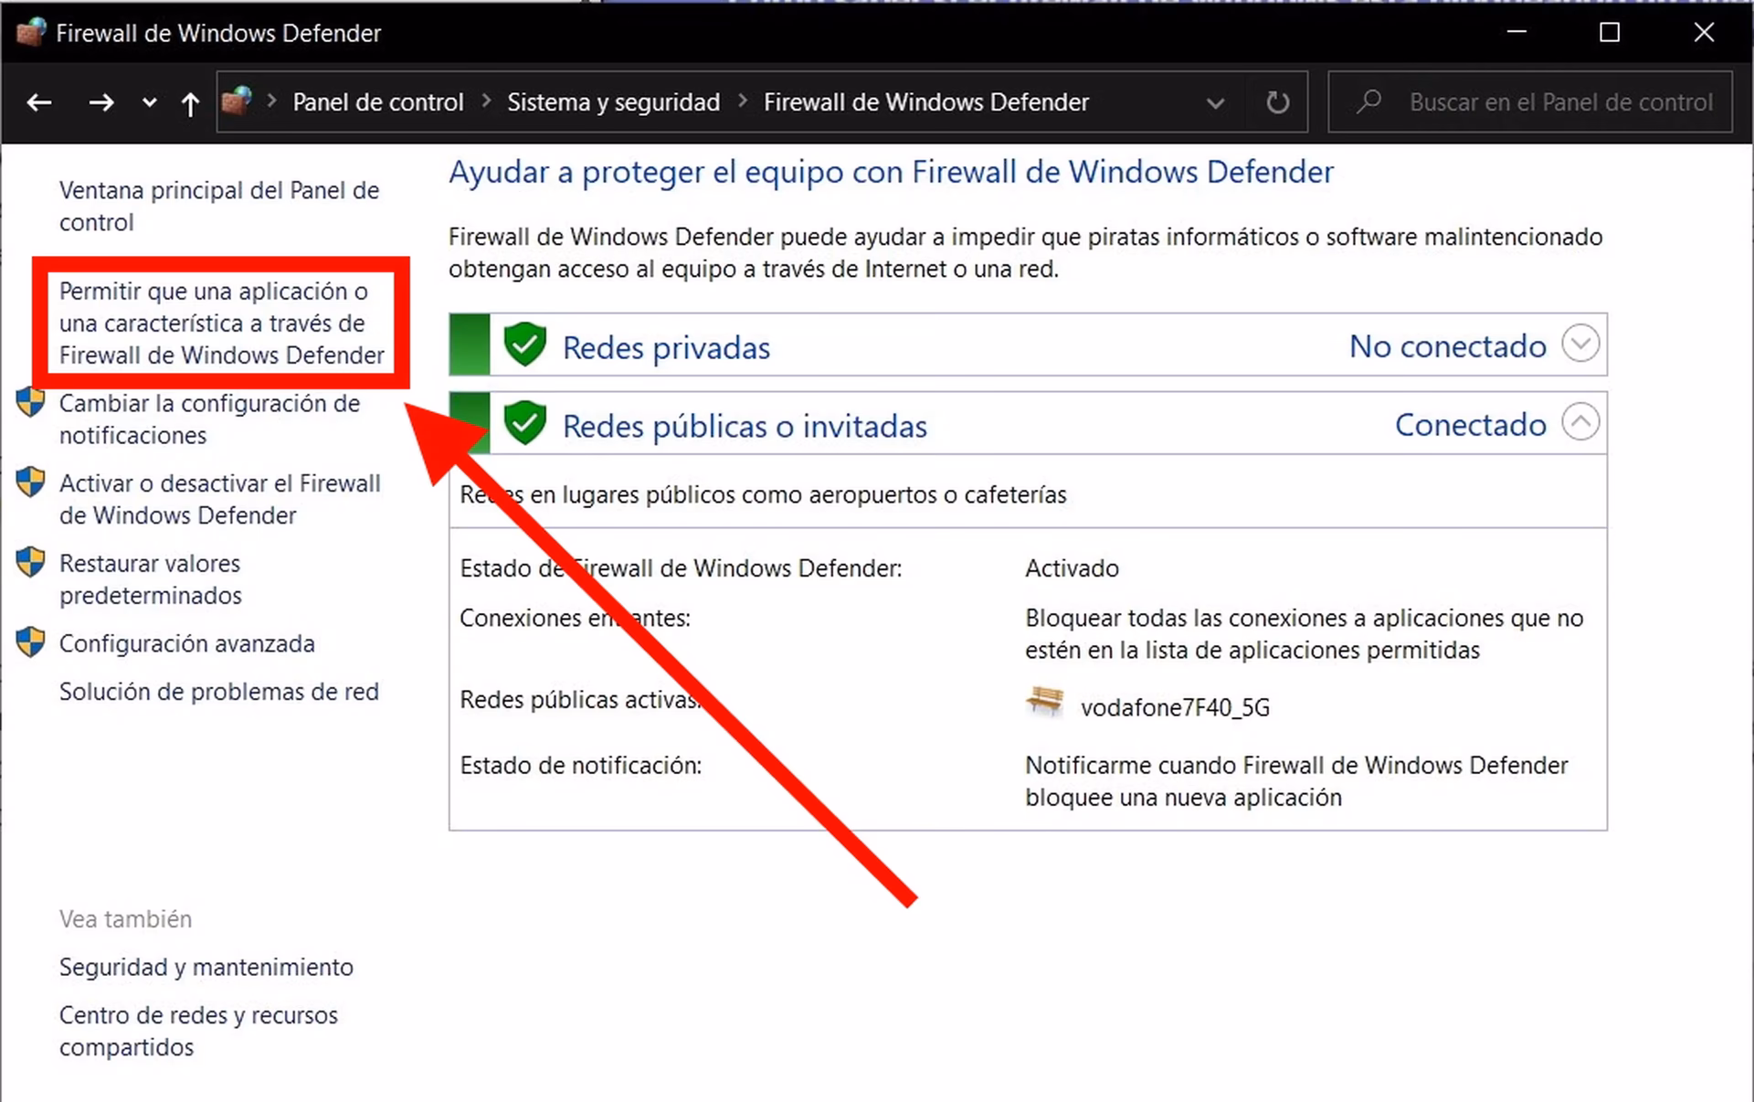Open Activar o desactivar el Firewall link
Viewport: 1754px width, 1102px height.
click(x=220, y=499)
